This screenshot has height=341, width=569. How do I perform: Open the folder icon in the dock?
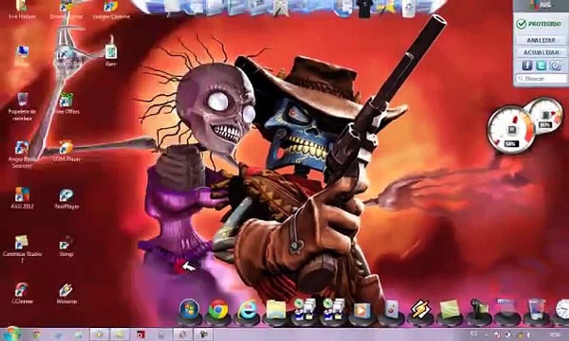coord(275,310)
